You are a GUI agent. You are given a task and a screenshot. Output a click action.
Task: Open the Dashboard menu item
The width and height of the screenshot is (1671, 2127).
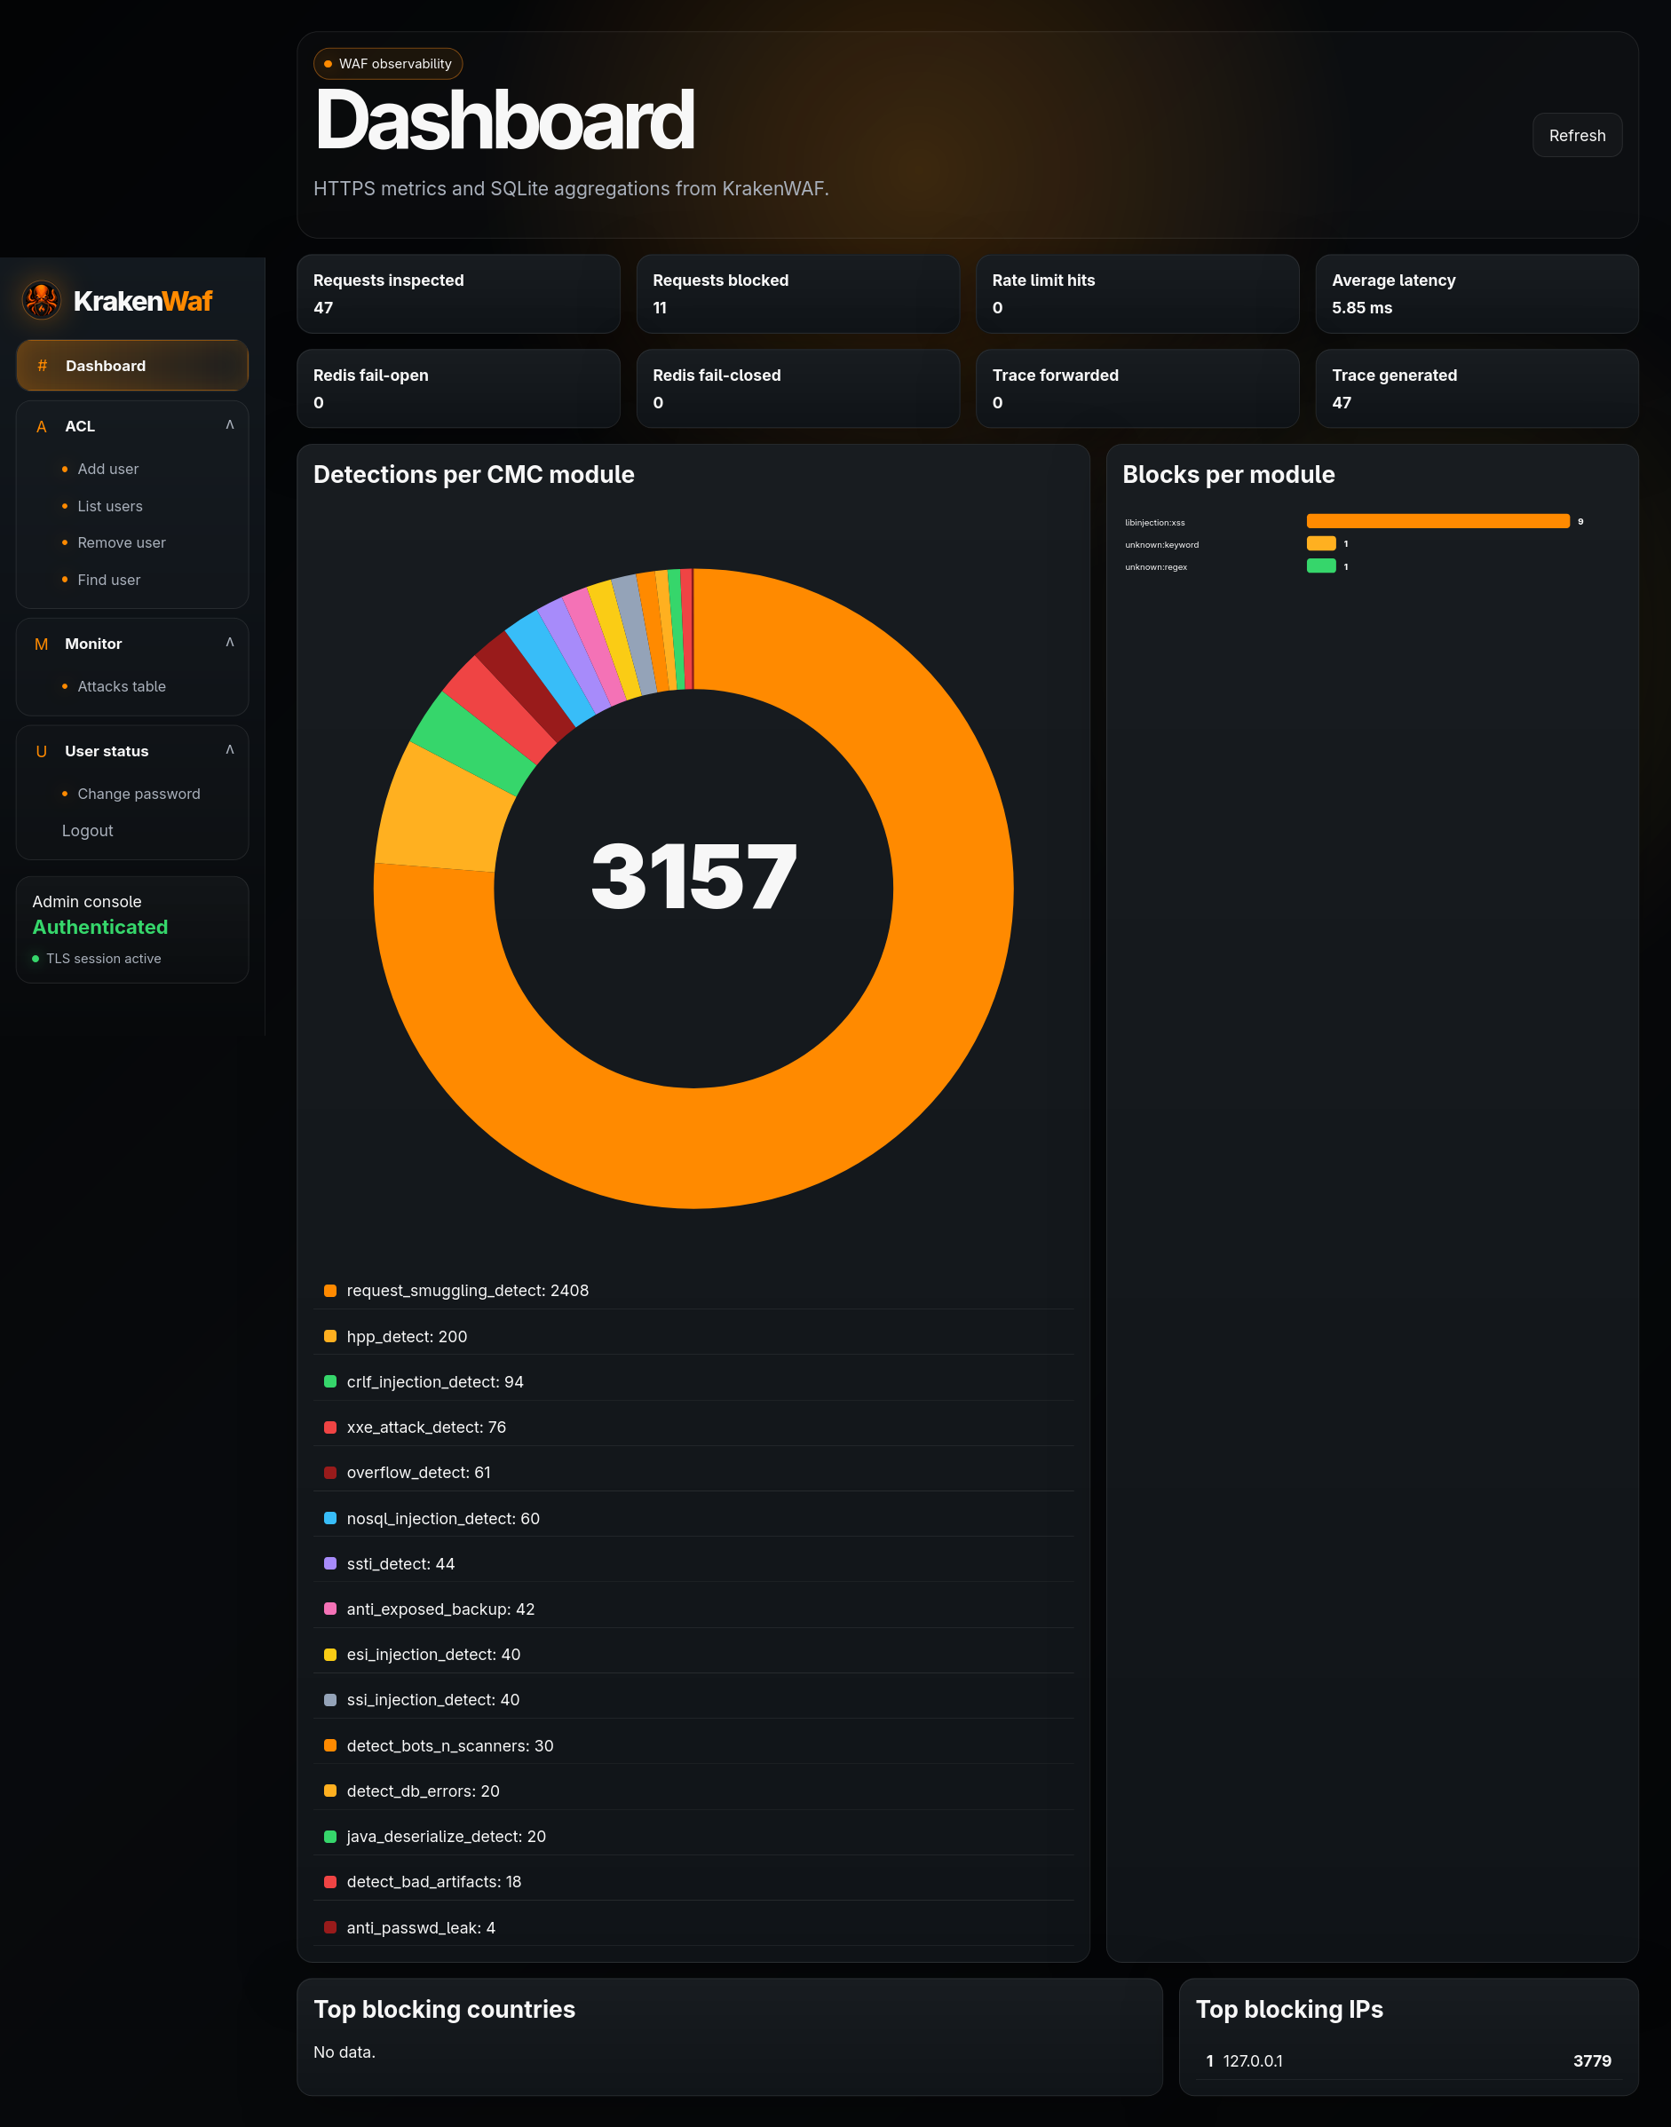click(132, 366)
